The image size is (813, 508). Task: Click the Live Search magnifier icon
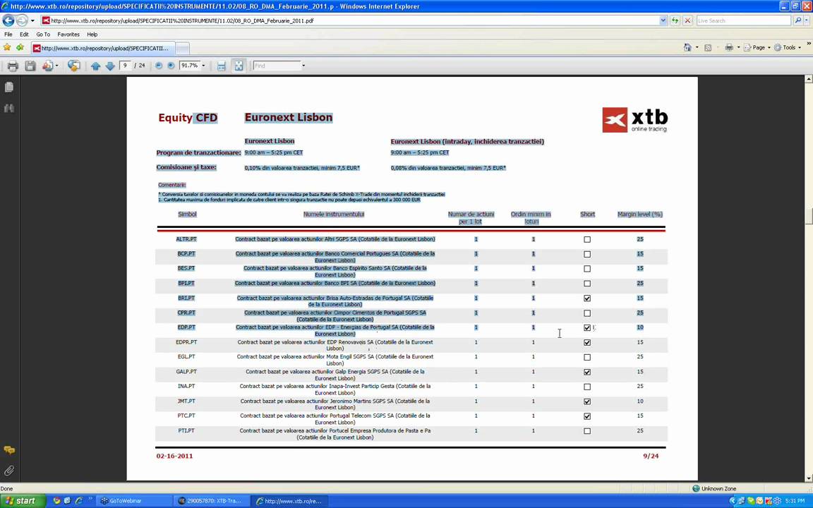click(x=798, y=20)
